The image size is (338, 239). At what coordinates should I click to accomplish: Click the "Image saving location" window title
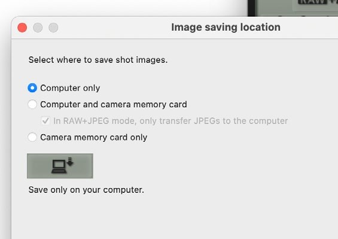(x=226, y=28)
